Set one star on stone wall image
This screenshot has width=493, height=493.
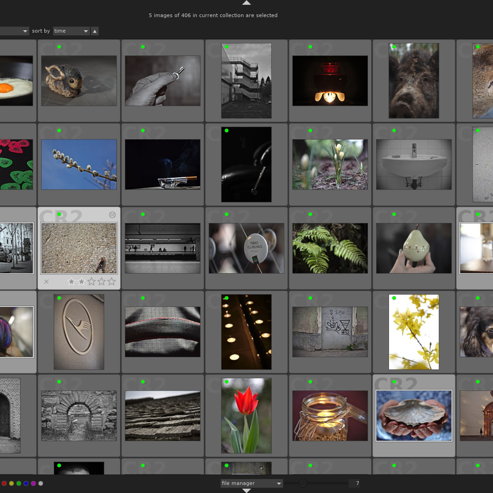pos(71,281)
